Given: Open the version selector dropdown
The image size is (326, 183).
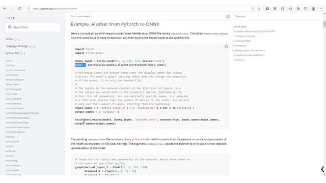Looking at the screenshot, I should pos(10,18).
